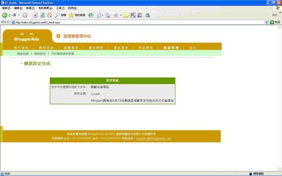The width and height of the screenshot is (282, 176).
Task: Open the 撥款紀錄 sub-menu link
Action: pyautogui.click(x=23, y=54)
